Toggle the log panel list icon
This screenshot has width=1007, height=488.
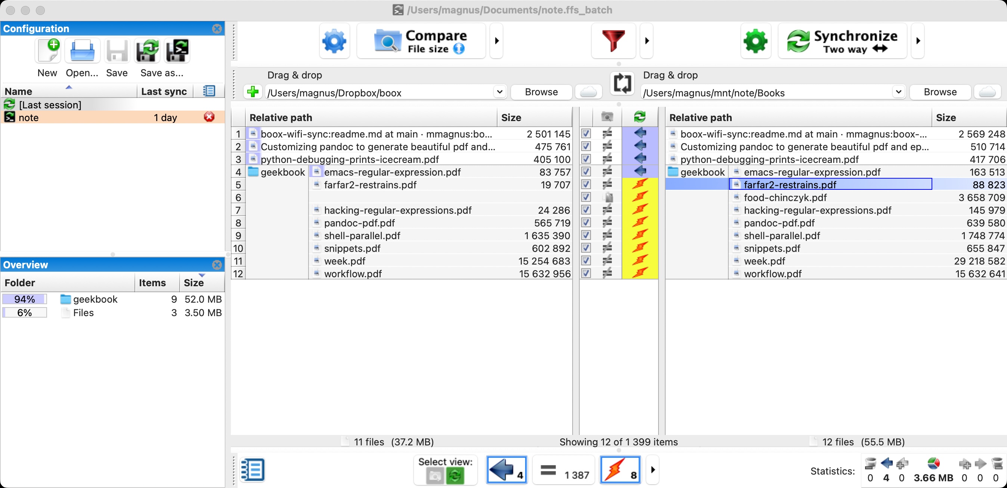pyautogui.click(x=252, y=470)
